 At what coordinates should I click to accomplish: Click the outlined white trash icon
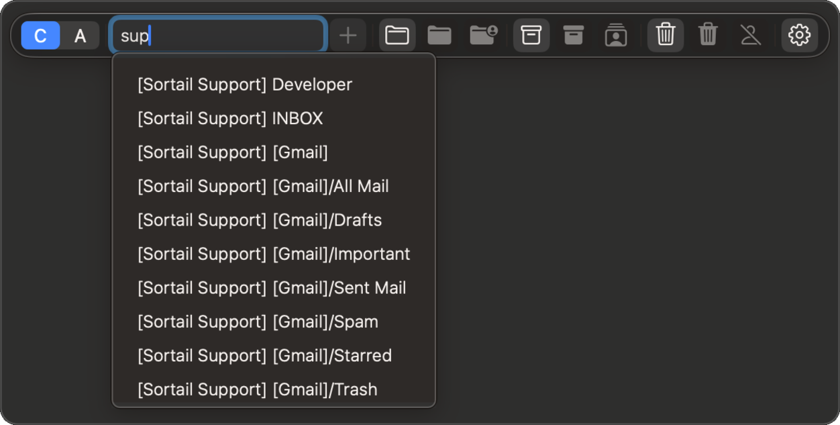[x=666, y=35]
